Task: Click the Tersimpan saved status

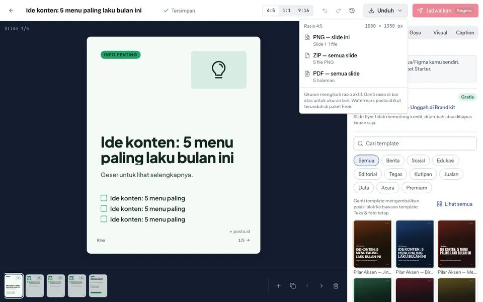Action: coord(179,11)
